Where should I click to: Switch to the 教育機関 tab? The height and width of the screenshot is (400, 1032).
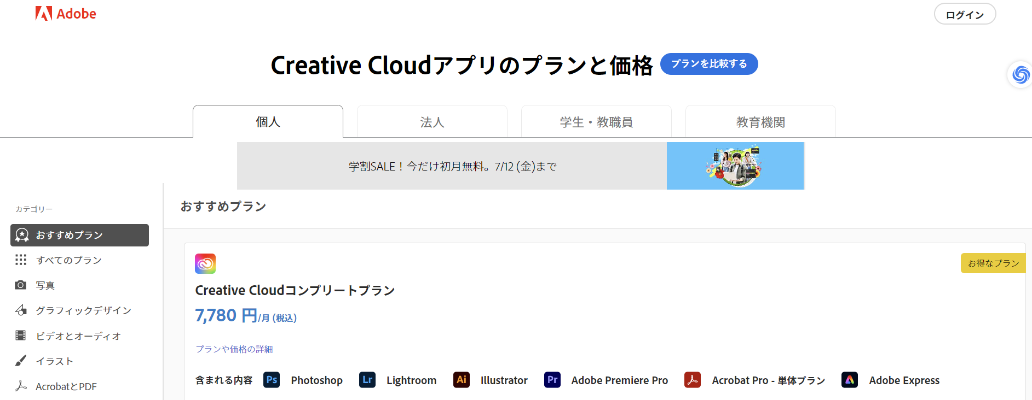(x=760, y=121)
